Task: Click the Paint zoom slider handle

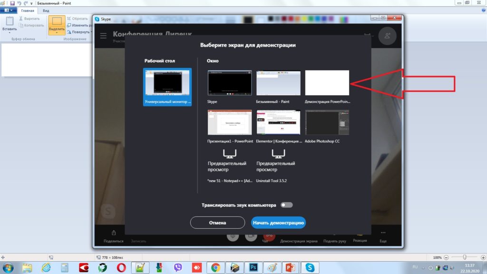Action: 465,257
